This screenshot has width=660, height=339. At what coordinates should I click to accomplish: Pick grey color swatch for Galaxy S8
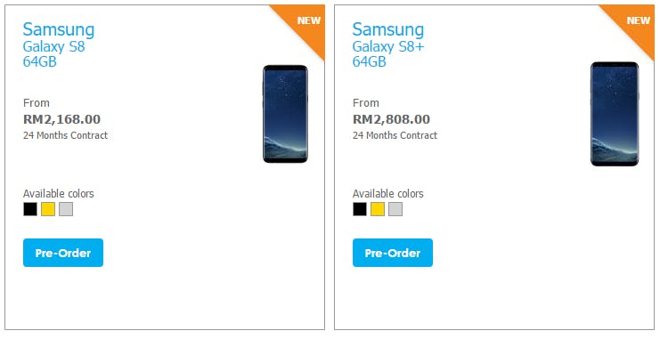(66, 209)
